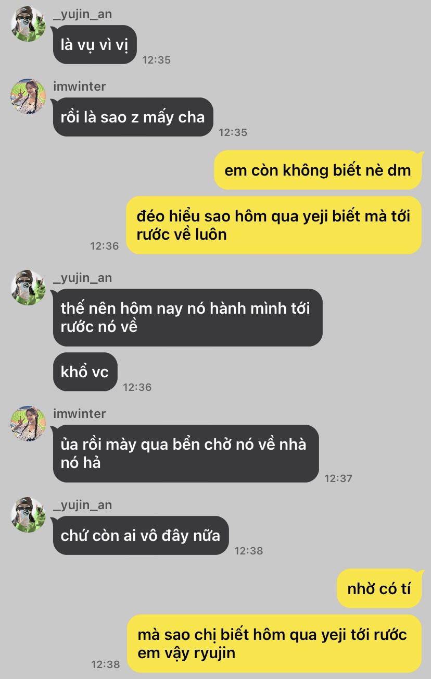Tap the 12:37 timestamp beside imwinter's message

338,478
